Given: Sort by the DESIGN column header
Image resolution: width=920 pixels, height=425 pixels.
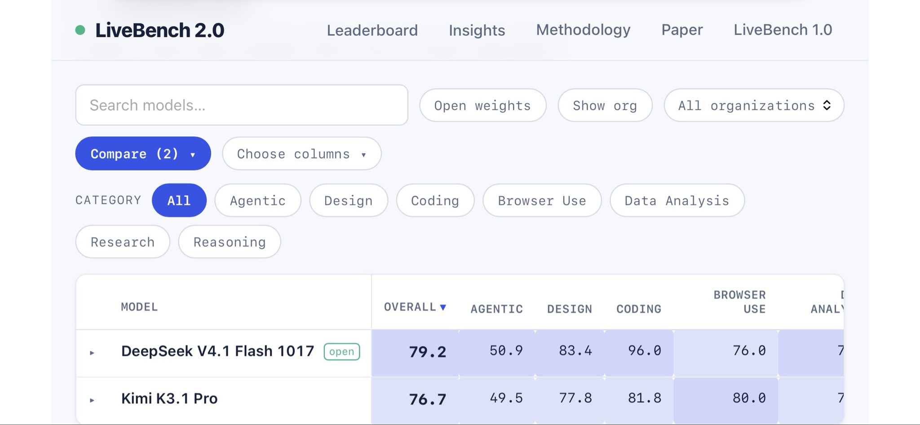Looking at the screenshot, I should (569, 309).
